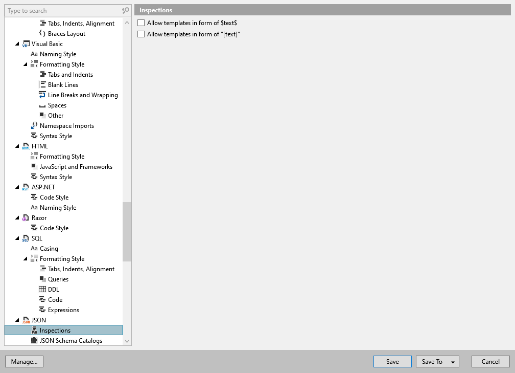Viewport: 515px width, 373px height.
Task: Collapse the JSON node
Action: [17, 320]
